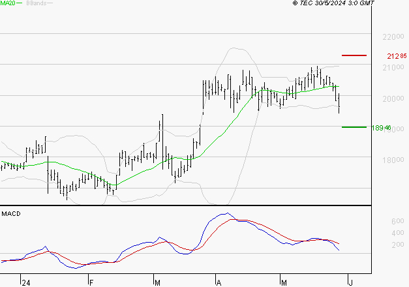This screenshot has width=409, height=287.
Task: Click the A April marker on time axis
Action: (219, 283)
